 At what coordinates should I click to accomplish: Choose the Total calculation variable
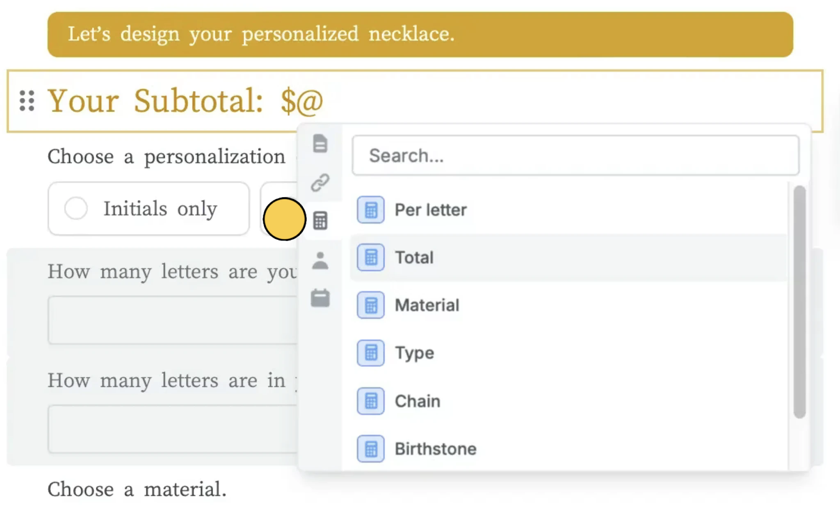pos(414,258)
